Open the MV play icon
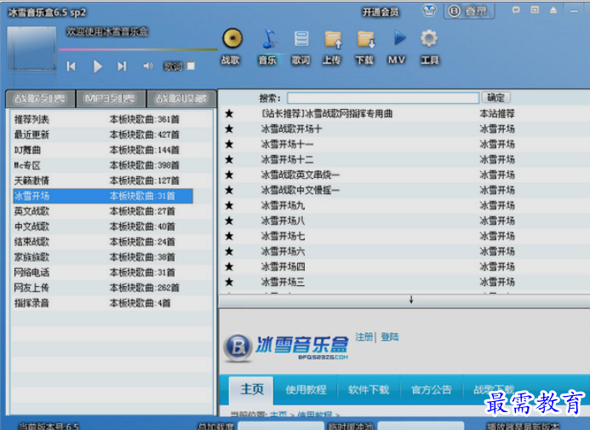 (x=399, y=38)
